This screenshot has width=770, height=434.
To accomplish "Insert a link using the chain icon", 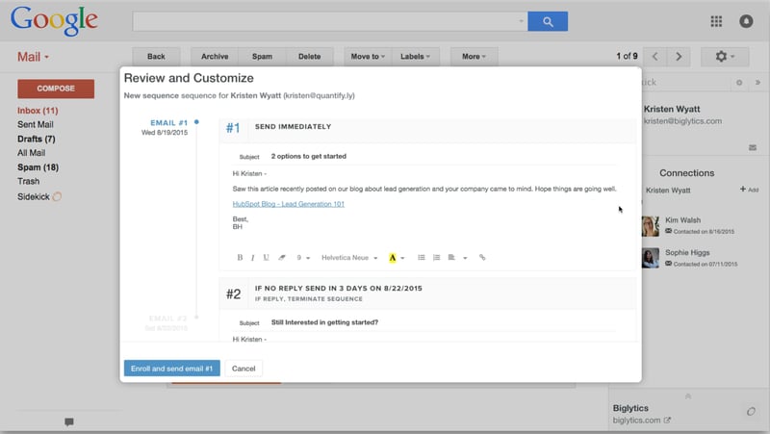I will pyautogui.click(x=482, y=257).
